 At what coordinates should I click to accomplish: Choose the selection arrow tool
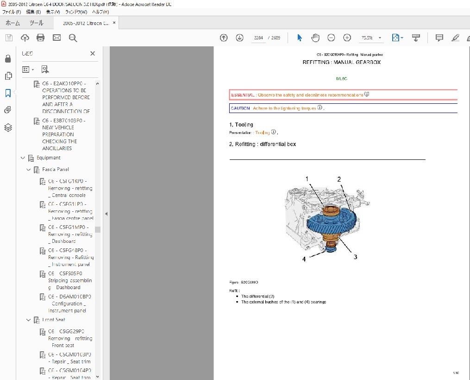300,38
